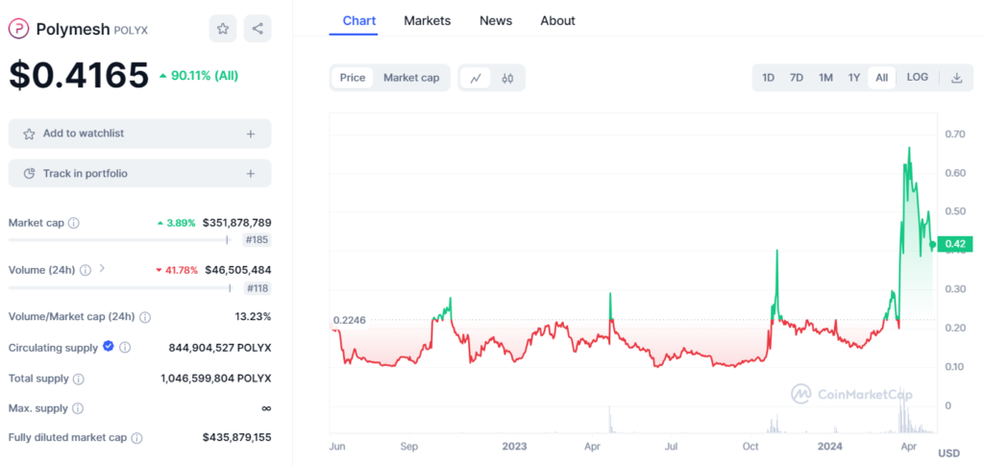Click info icon beside Fully diluted market cap

(136, 438)
